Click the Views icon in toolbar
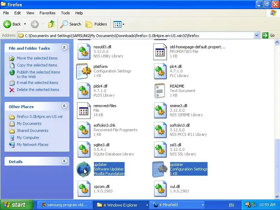The height and width of the screenshot is (210, 280). (x=117, y=24)
